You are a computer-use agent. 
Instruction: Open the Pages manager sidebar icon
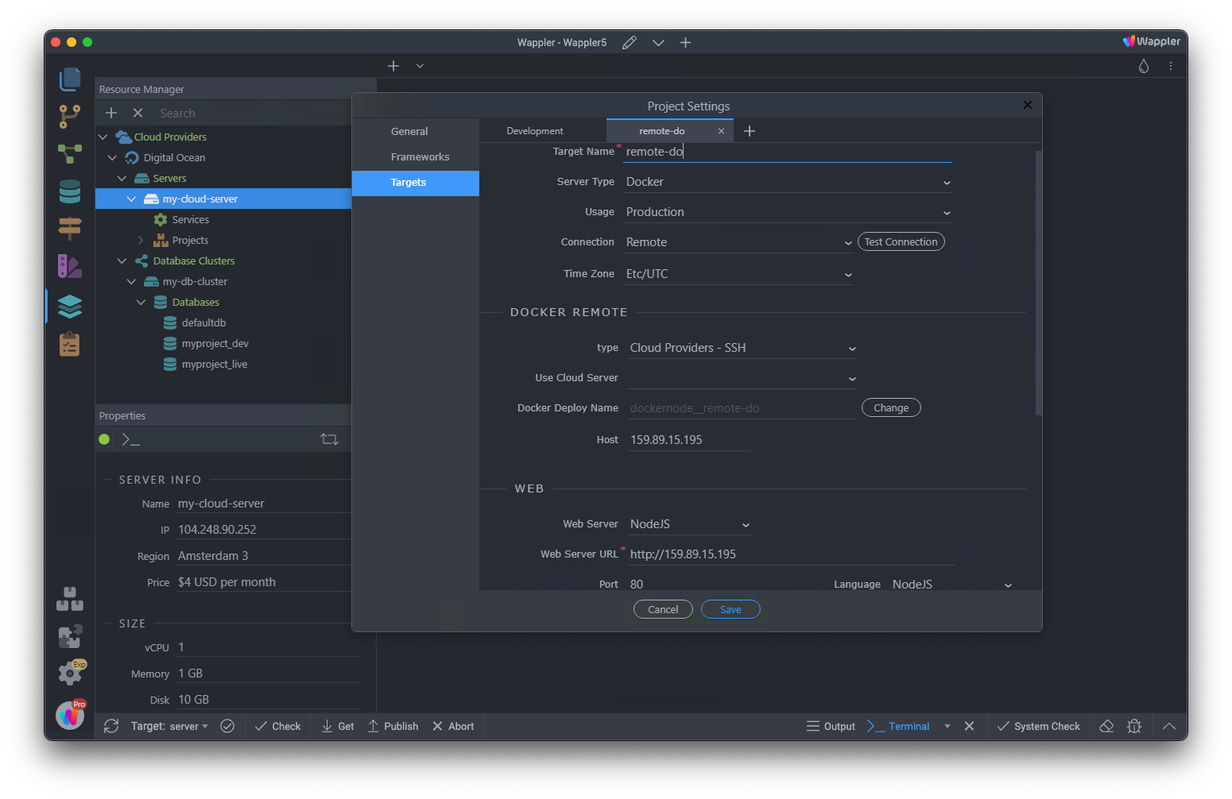click(70, 79)
